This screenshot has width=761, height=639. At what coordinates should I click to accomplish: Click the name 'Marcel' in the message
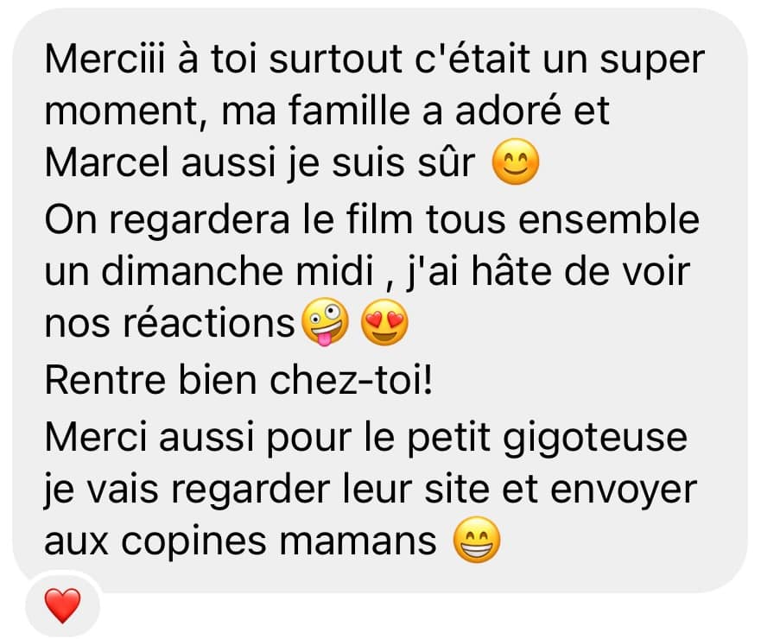coord(107,162)
